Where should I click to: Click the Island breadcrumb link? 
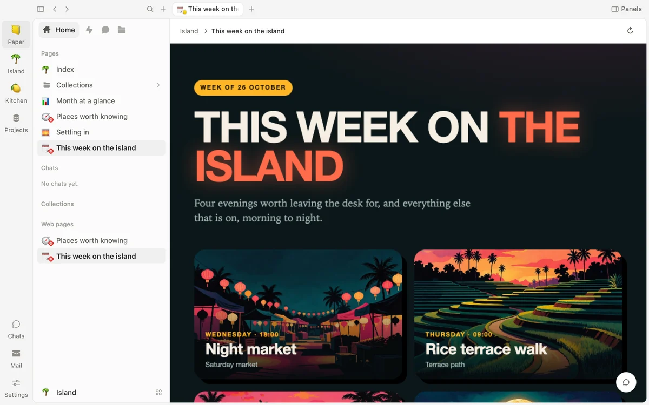click(x=189, y=31)
